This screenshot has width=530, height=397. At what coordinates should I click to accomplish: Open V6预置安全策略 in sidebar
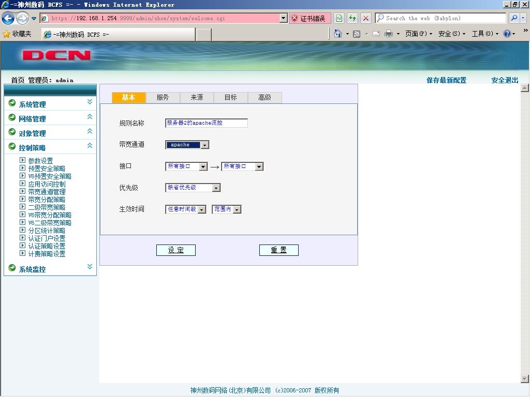click(50, 176)
